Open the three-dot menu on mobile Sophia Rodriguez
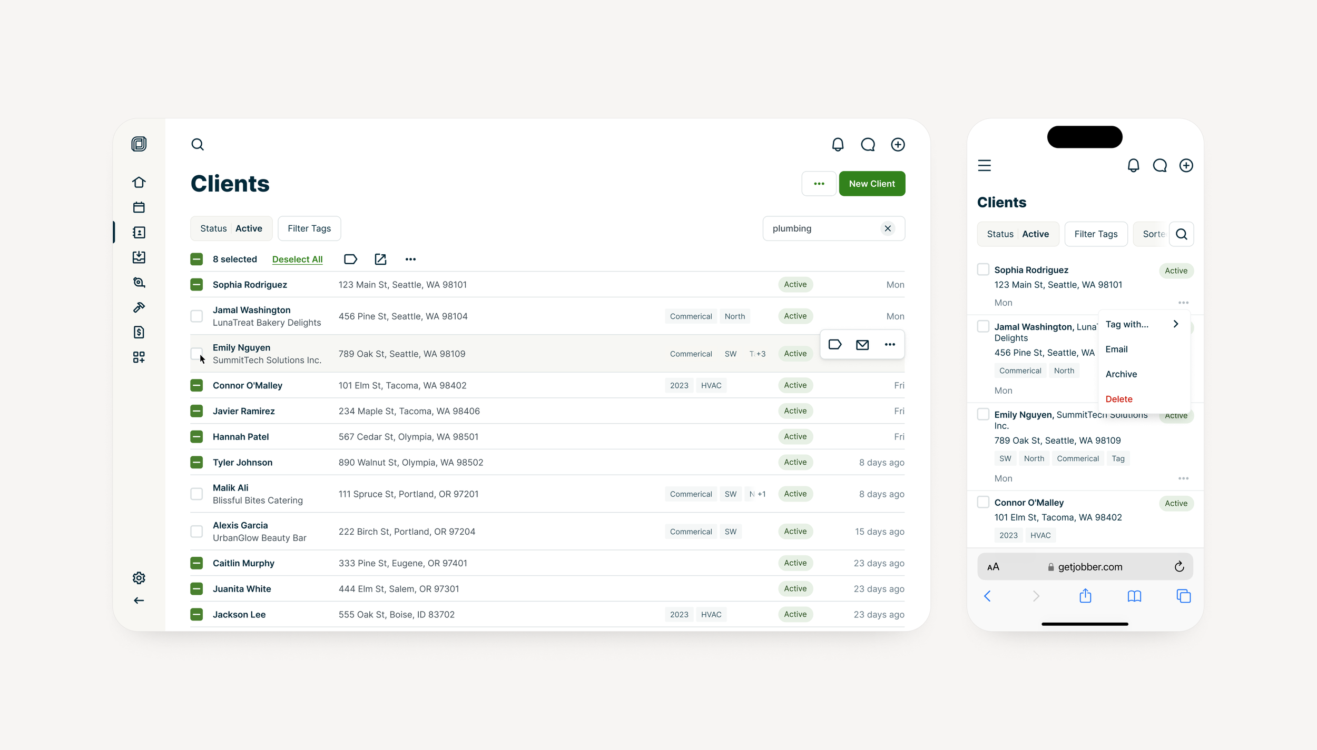Viewport: 1317px width, 750px height. (x=1183, y=303)
